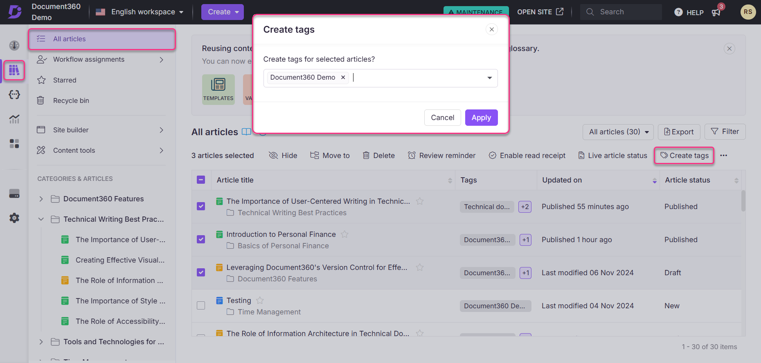Dismiss the Reusing content banner
This screenshot has height=363, width=761.
click(x=729, y=49)
